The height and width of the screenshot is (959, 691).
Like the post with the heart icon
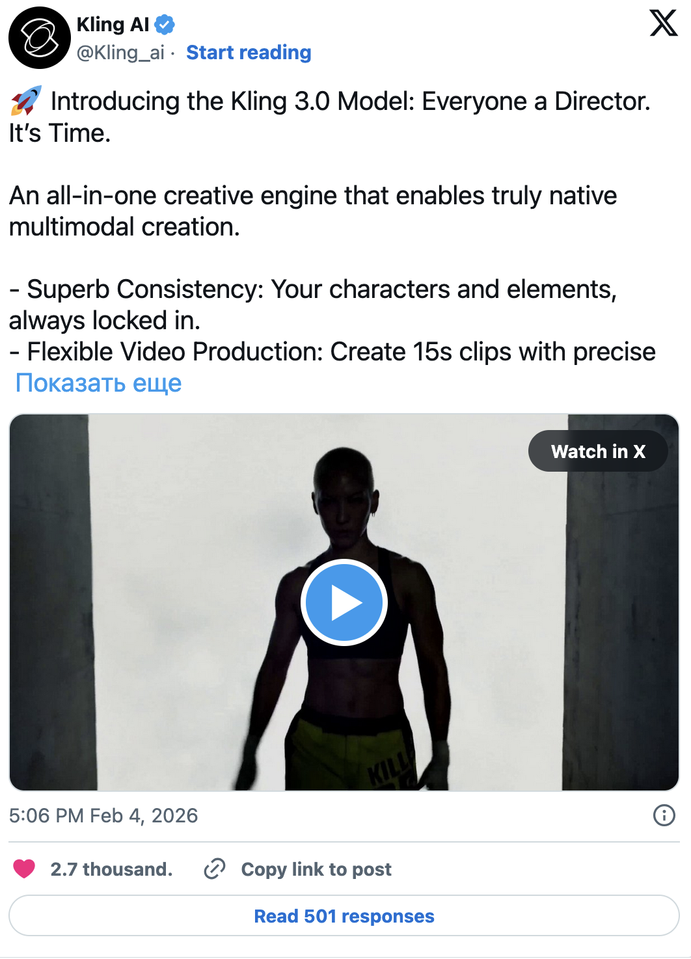pyautogui.click(x=24, y=869)
